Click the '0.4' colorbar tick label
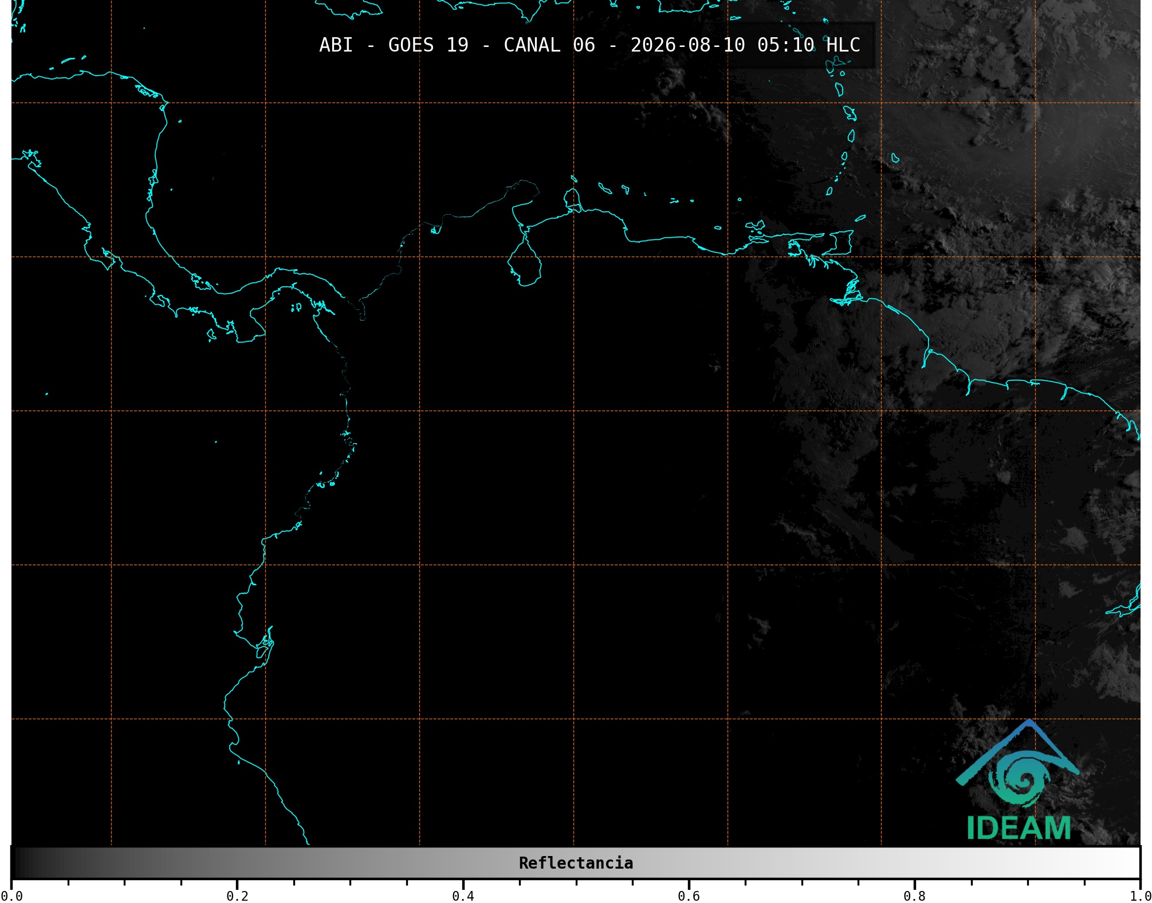The image size is (1152, 903). click(x=463, y=896)
